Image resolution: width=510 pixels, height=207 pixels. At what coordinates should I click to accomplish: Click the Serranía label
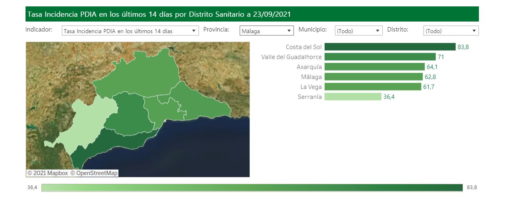(310, 97)
